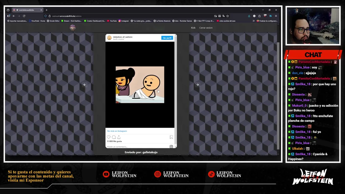
Task: Open Finalizar la configuración bookmark
Action: 267,21
